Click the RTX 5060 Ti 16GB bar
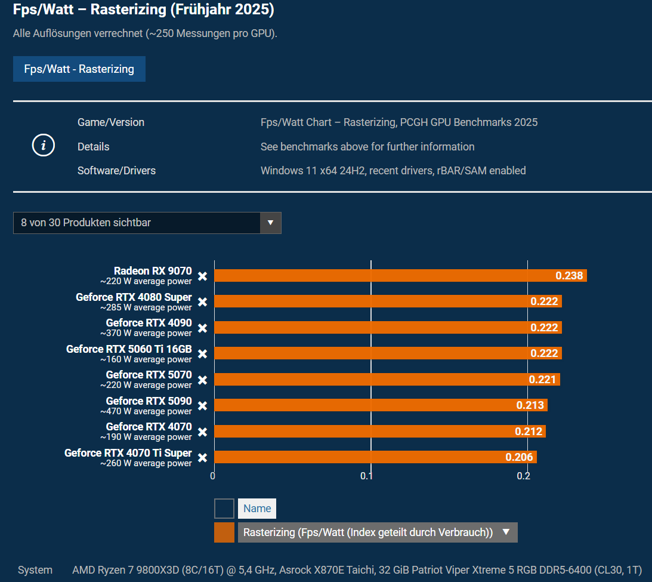Screen dimensions: 652x582 (388, 353)
